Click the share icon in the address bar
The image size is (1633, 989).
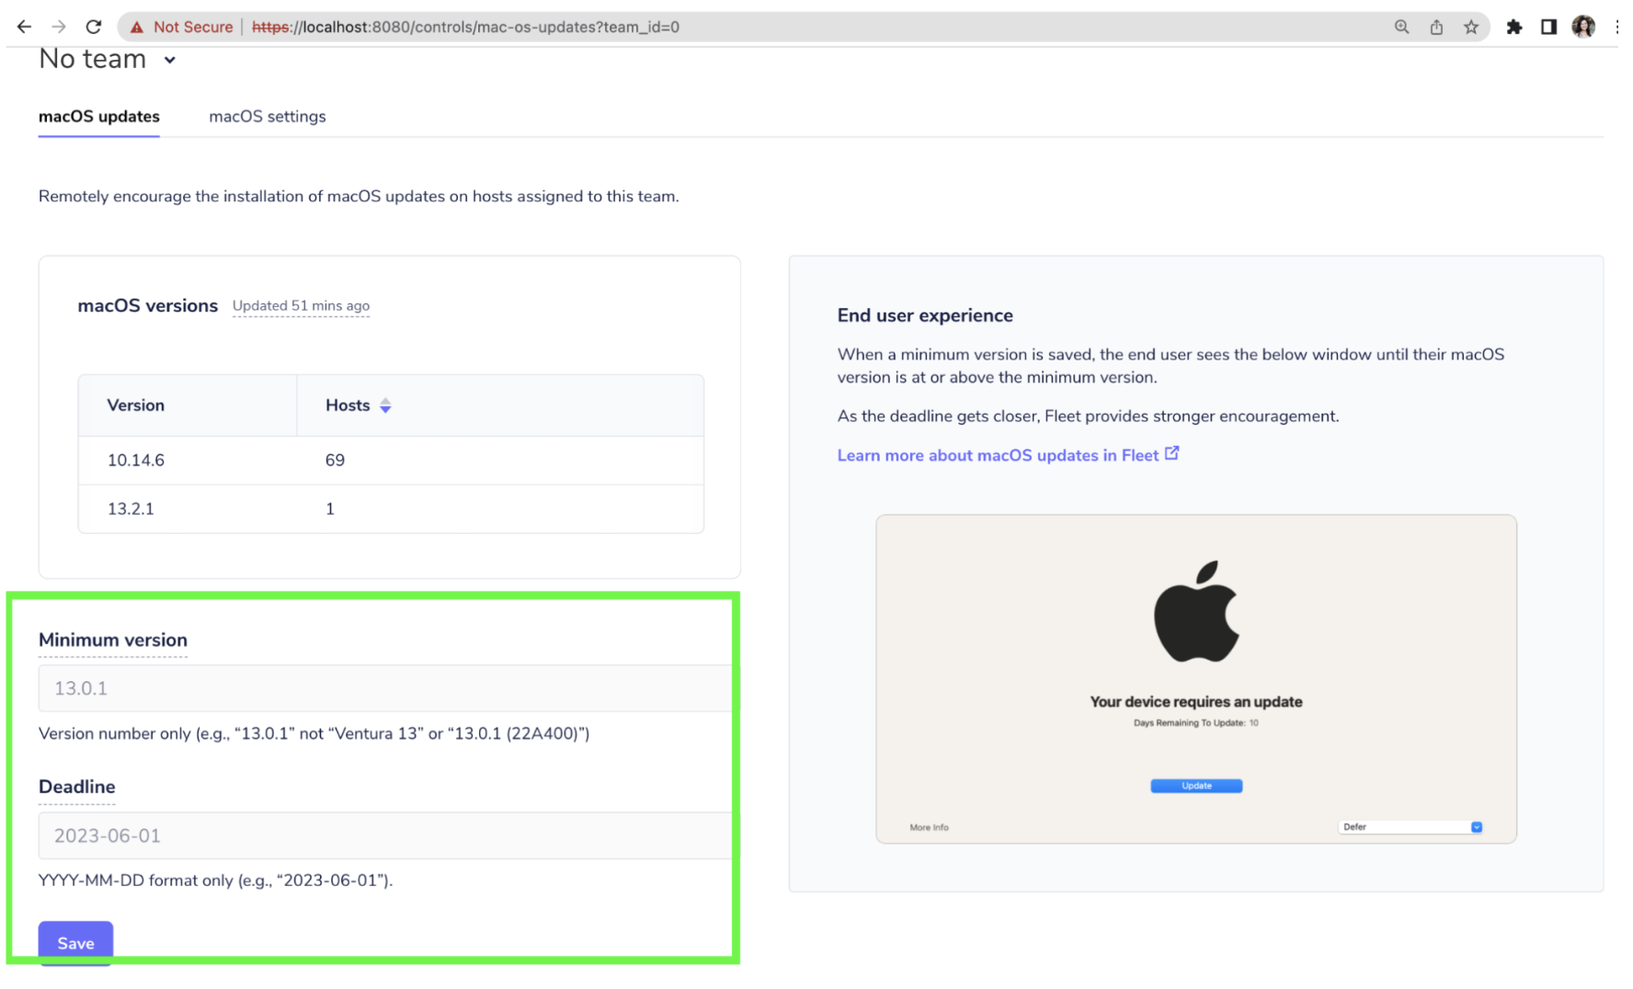coord(1435,27)
